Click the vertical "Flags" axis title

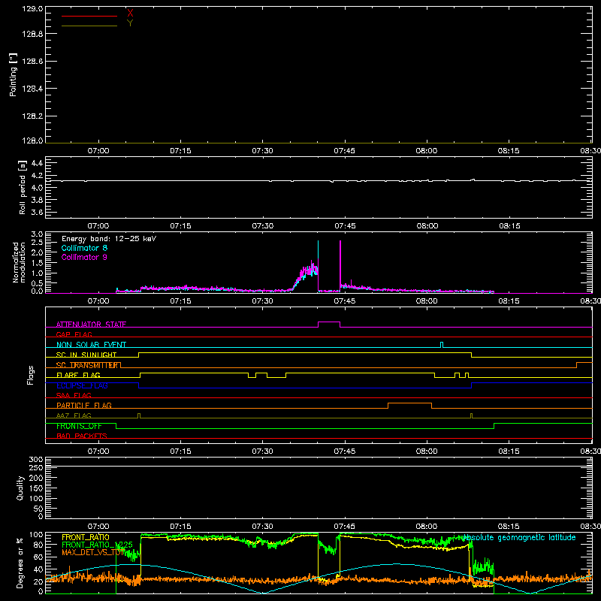pyautogui.click(x=31, y=375)
